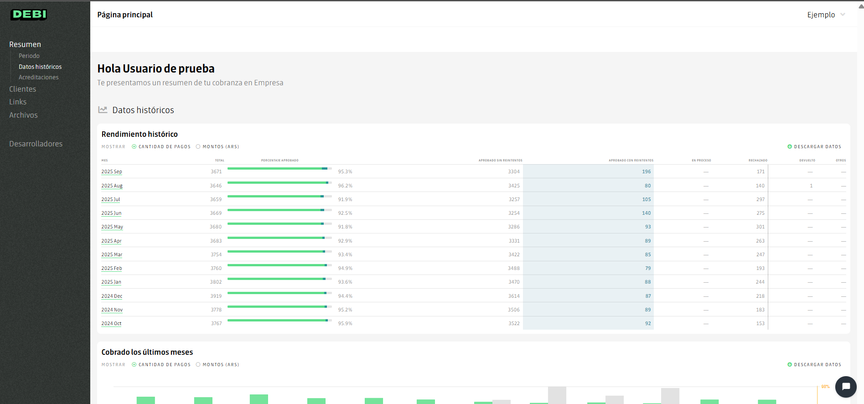Collapse the Resumen sidebar section
This screenshot has width=864, height=404.
(x=25, y=44)
